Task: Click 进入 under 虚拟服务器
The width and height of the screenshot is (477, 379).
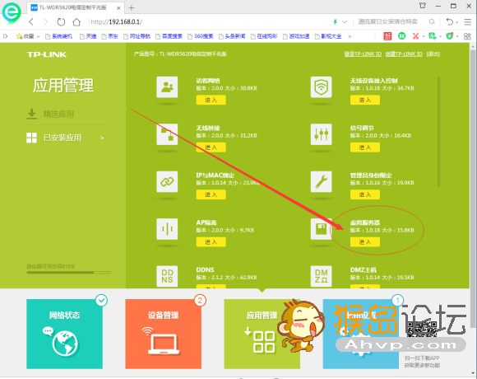Action: click(x=365, y=242)
